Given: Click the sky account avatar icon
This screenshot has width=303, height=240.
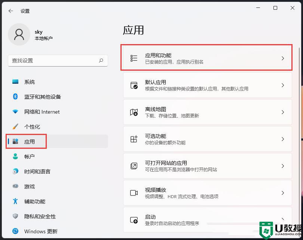Looking at the screenshot, I should point(19,34).
